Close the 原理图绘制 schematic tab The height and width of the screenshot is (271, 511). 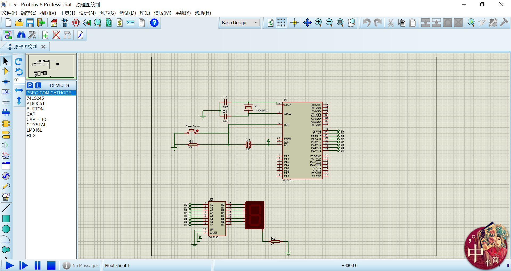pyautogui.click(x=43, y=47)
